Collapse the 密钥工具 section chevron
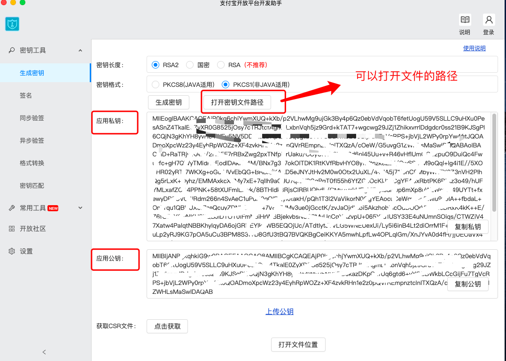The width and height of the screenshot is (506, 361). click(x=80, y=50)
